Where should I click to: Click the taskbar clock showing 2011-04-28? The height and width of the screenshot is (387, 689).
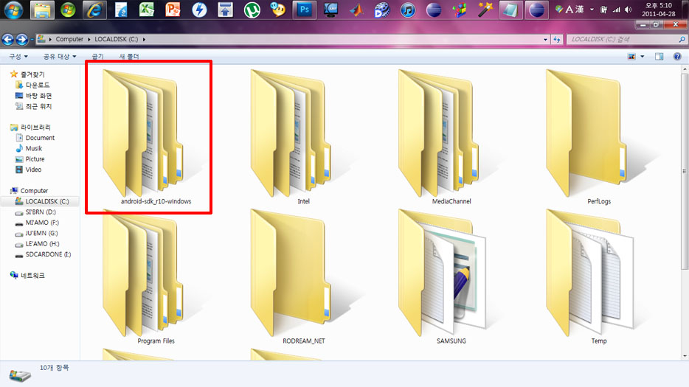[658, 10]
